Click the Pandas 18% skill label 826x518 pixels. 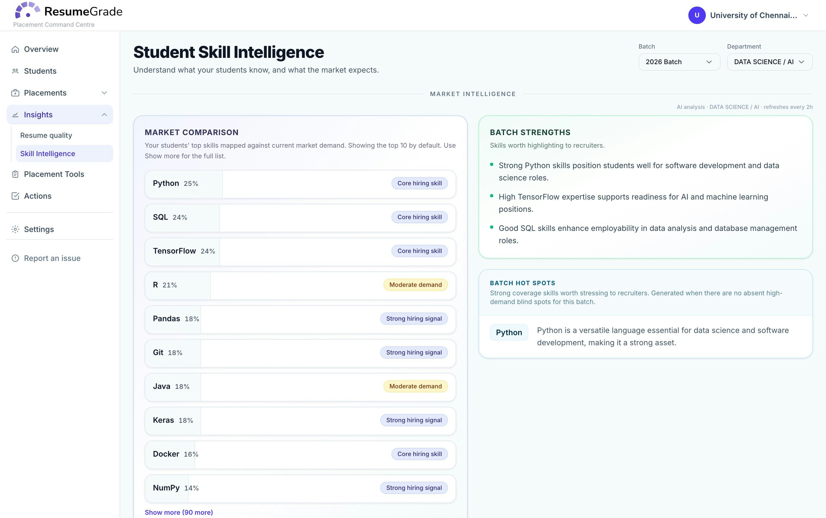point(176,319)
